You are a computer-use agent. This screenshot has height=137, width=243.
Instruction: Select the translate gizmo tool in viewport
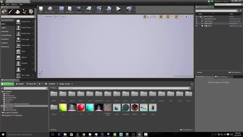pos(145,17)
